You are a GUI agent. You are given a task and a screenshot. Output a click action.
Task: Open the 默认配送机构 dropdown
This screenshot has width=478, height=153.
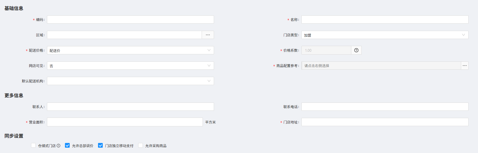tap(130, 81)
